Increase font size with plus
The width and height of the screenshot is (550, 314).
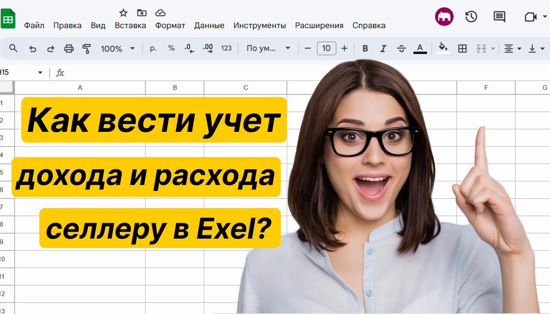[x=345, y=48]
